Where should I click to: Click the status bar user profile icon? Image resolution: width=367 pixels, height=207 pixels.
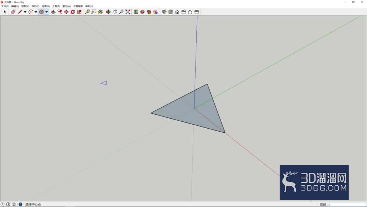tap(14, 204)
